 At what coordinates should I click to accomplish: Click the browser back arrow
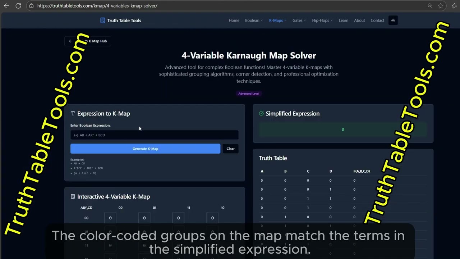tap(6, 6)
